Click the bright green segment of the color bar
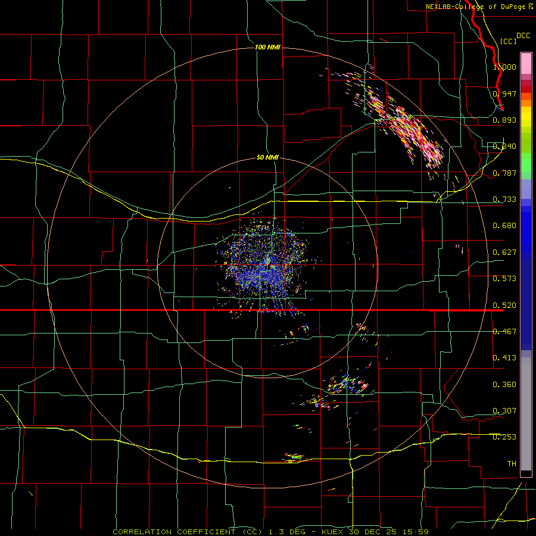Image resolution: width=536 pixels, height=536 pixels. (526, 163)
